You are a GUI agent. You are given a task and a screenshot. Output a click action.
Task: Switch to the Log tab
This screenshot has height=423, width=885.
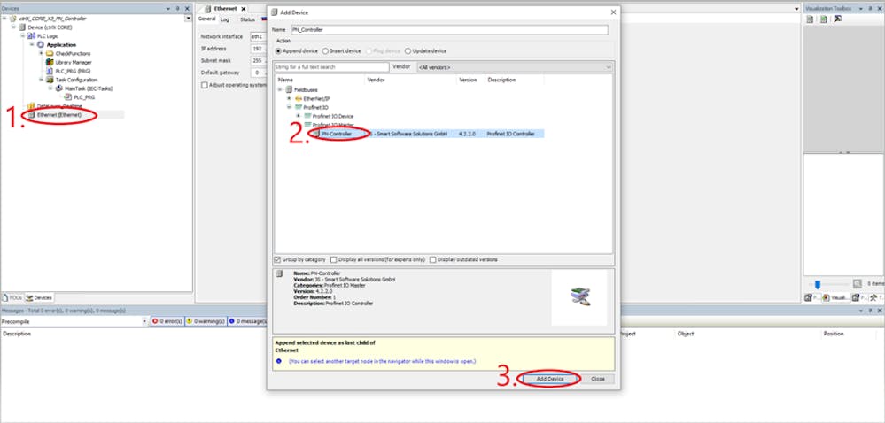tap(225, 19)
